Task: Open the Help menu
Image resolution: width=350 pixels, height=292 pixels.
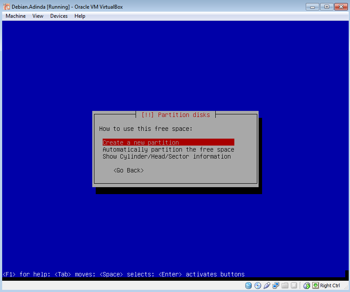Action: point(80,16)
